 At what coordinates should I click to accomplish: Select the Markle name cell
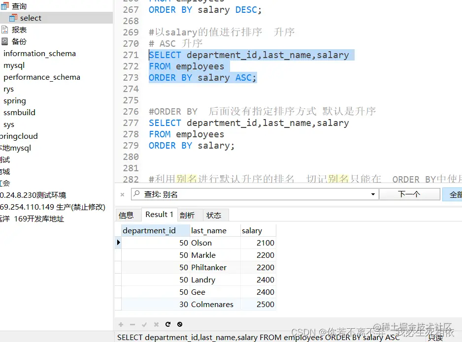pyautogui.click(x=215, y=255)
